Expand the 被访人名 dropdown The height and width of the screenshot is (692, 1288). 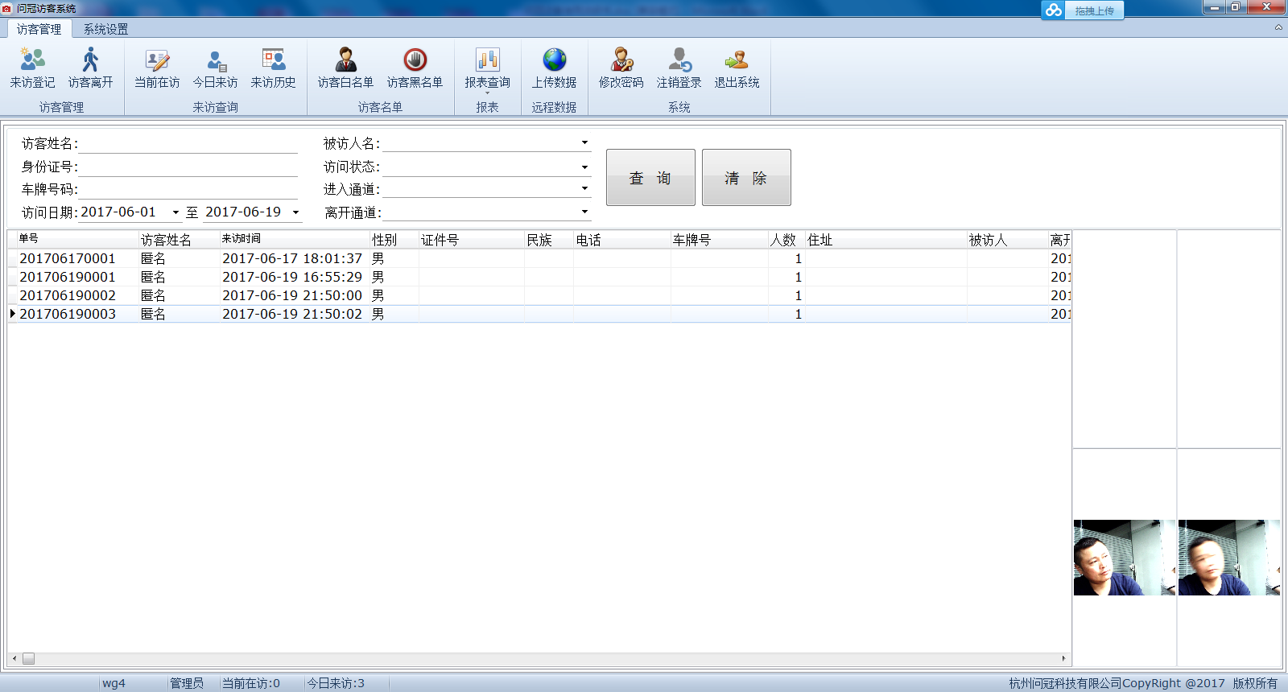pyautogui.click(x=584, y=143)
